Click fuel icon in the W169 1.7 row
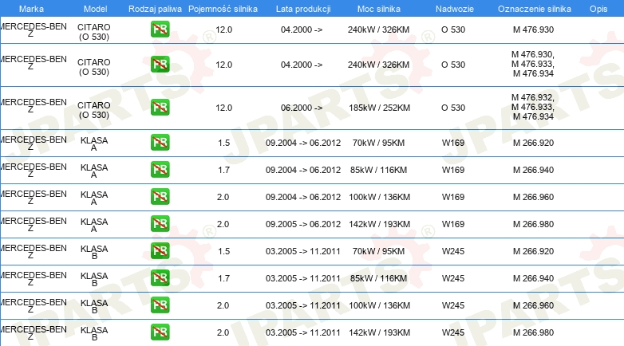The image size is (624, 346). point(160,170)
